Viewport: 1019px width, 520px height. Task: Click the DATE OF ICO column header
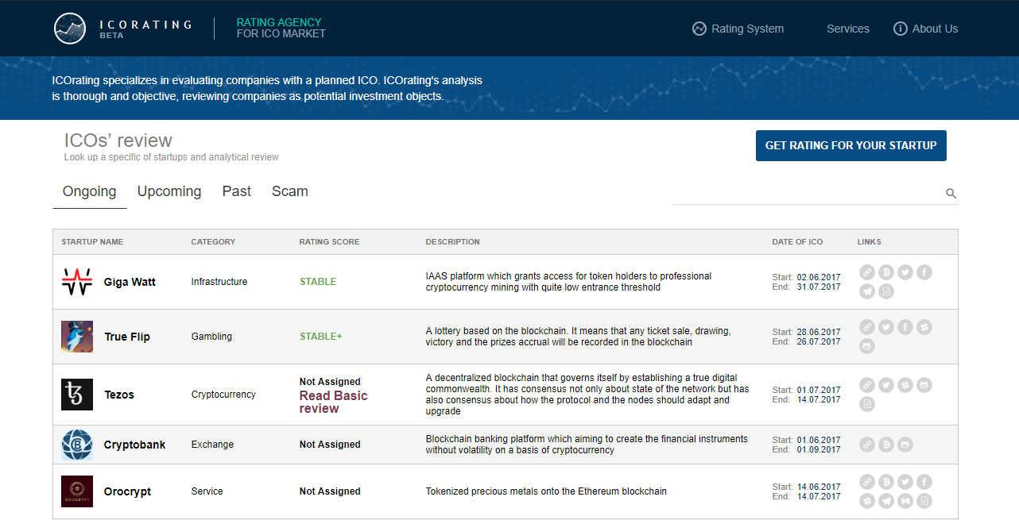(x=797, y=242)
